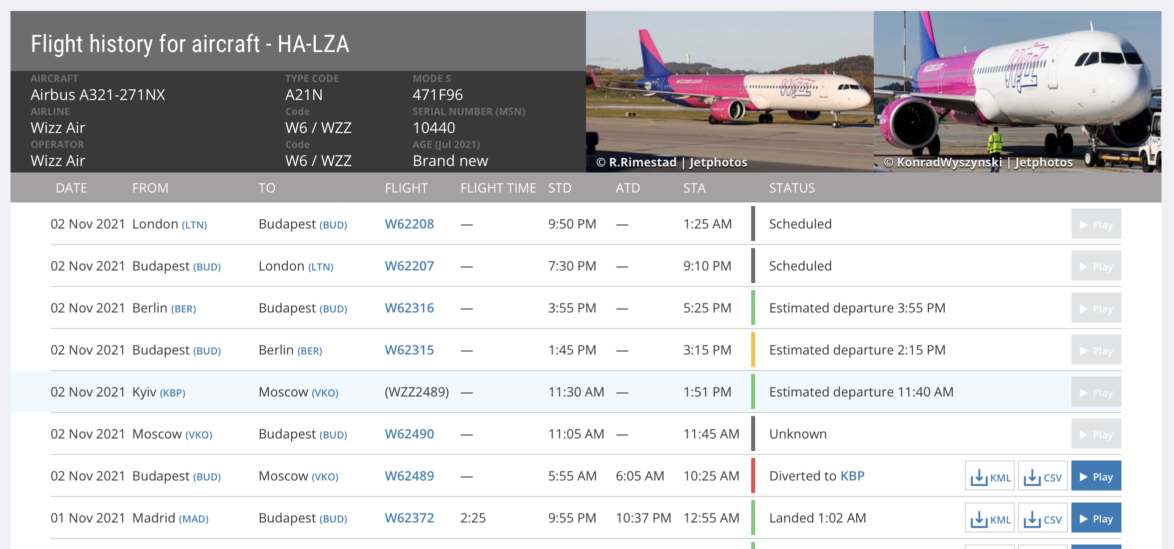Download KML for flight W62372

point(989,518)
